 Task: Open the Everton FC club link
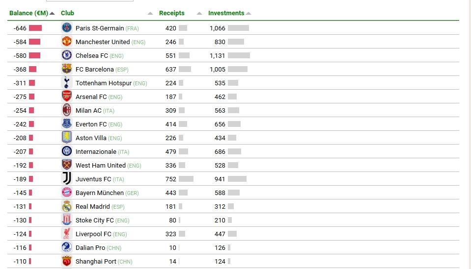point(91,124)
